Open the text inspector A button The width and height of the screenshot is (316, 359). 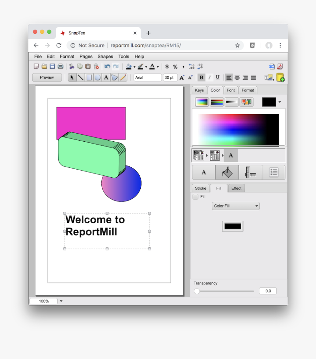(204, 172)
